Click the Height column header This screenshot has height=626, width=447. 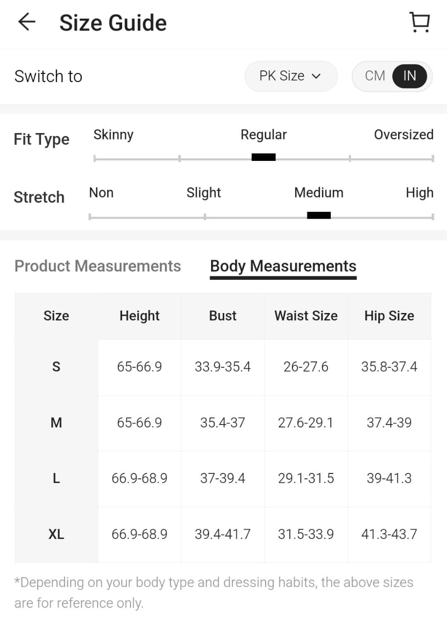pyautogui.click(x=140, y=316)
